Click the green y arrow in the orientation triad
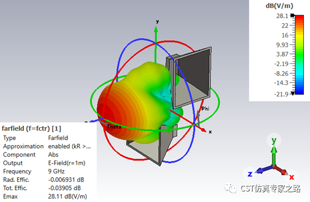This screenshot has width=310, height=202. pos(274,155)
